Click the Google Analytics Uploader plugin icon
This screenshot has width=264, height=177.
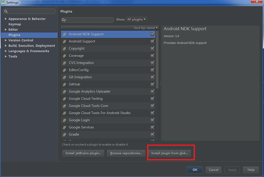click(x=65, y=92)
